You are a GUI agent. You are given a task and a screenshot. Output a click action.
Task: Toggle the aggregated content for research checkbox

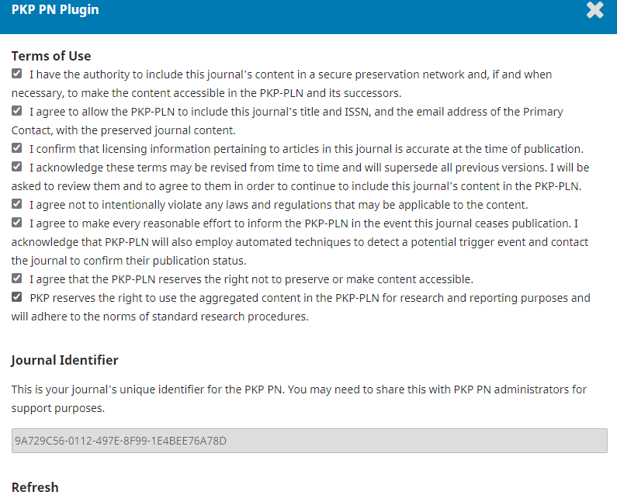click(16, 297)
